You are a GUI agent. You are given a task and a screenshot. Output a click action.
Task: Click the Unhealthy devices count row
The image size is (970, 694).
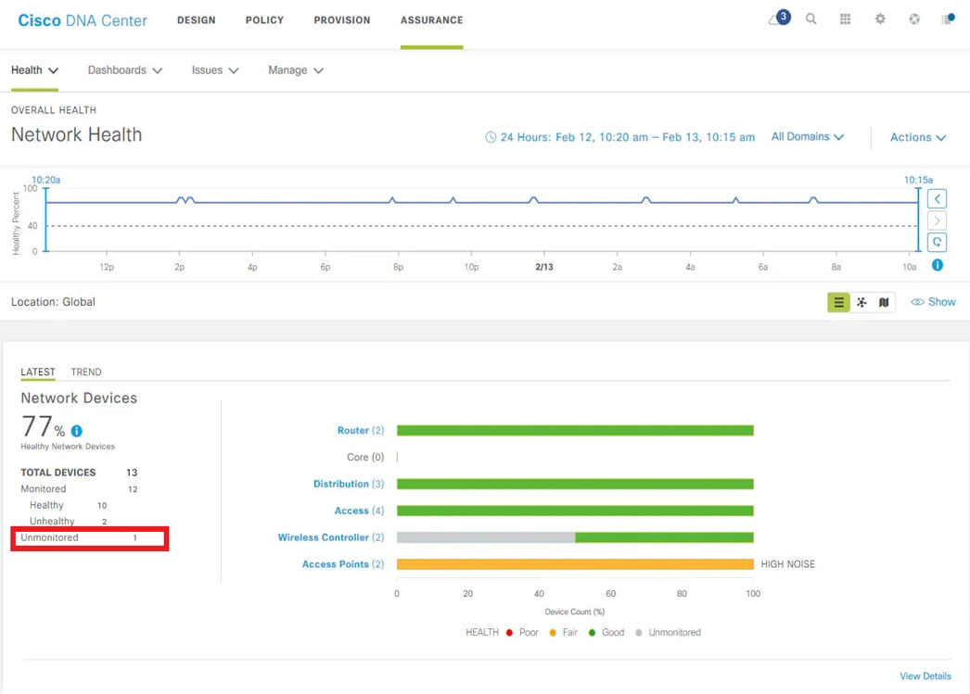click(68, 522)
